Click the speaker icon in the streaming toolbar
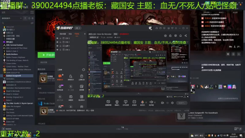The height and width of the screenshot is (138, 245). 151,102
